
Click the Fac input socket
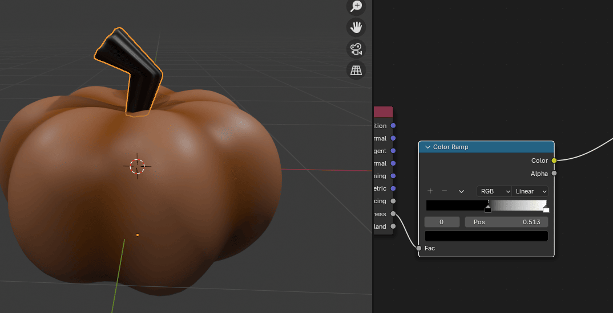(419, 248)
